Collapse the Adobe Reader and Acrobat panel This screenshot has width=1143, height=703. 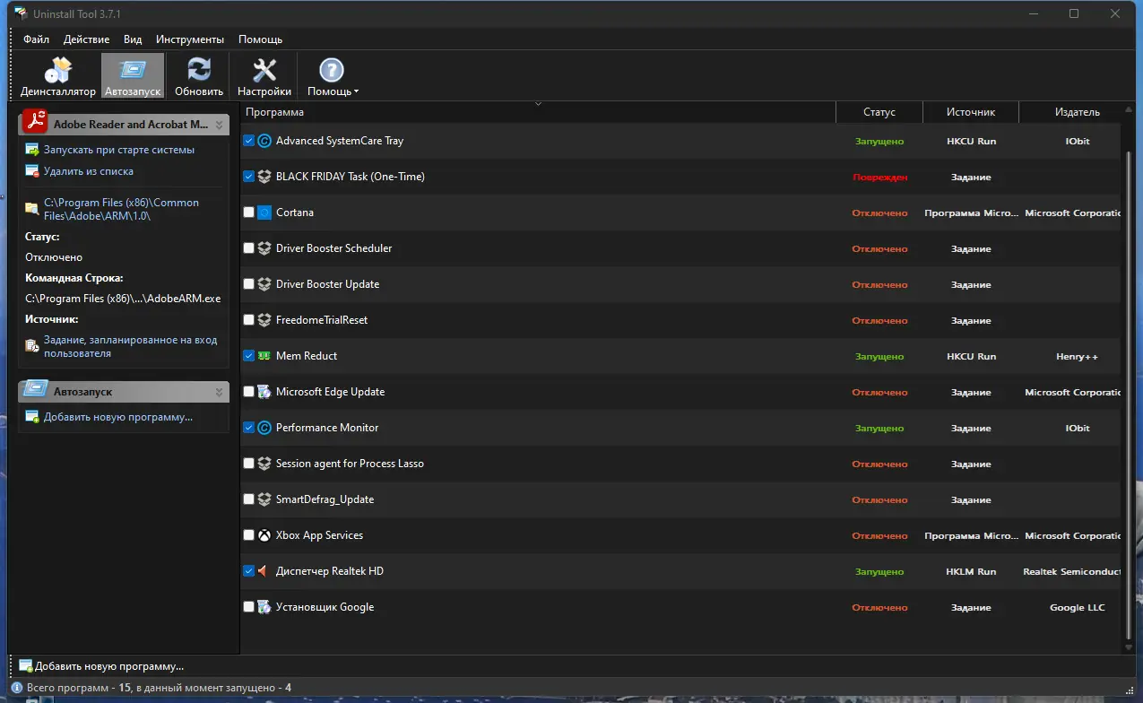(x=220, y=125)
